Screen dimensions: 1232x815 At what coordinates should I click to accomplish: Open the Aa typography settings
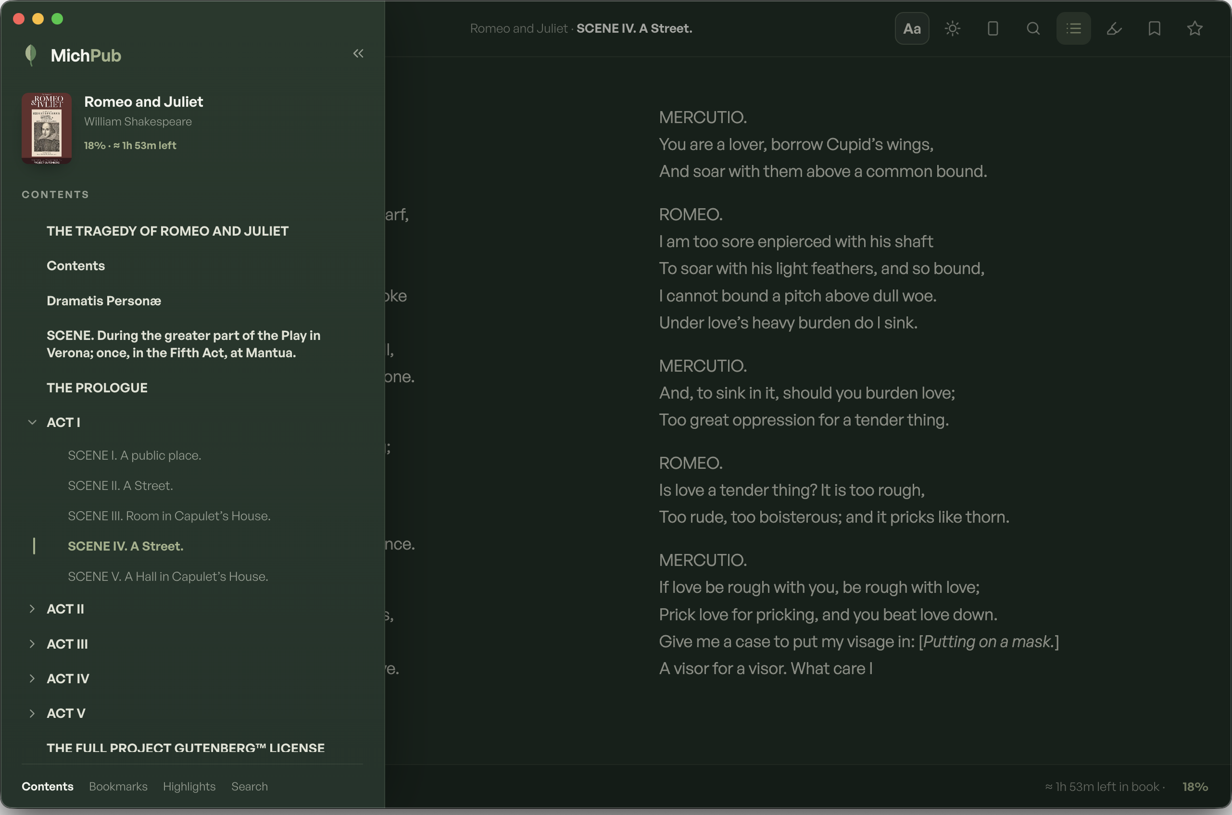(x=912, y=28)
